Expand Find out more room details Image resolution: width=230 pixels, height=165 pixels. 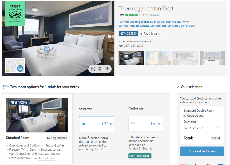47,158
